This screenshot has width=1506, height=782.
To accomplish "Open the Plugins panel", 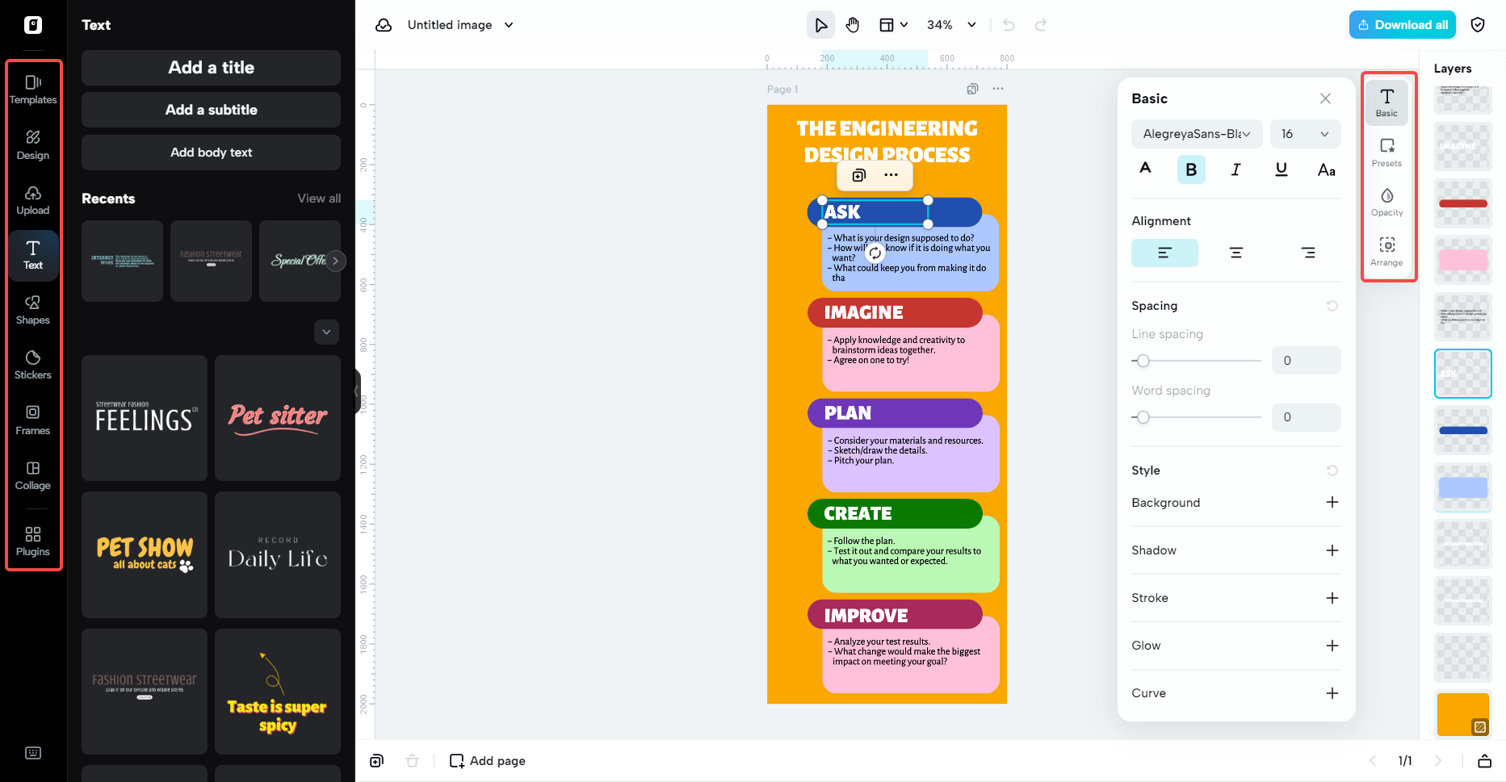I will coord(33,540).
